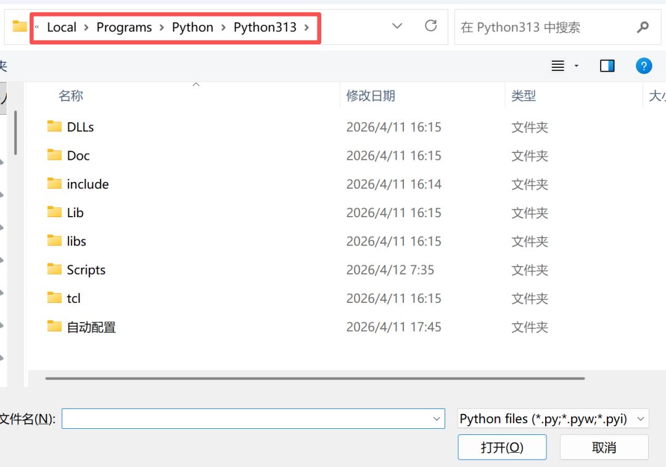Click the Doc folder name
This screenshot has width=666, height=467.
click(78, 155)
